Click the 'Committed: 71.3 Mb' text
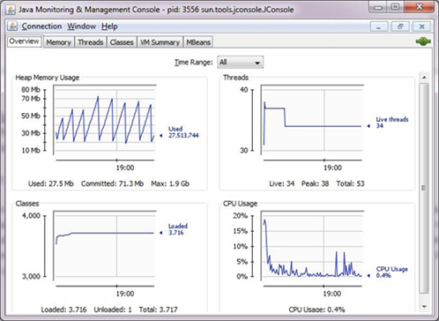Viewport: 439px width, 321px height. 112,183
